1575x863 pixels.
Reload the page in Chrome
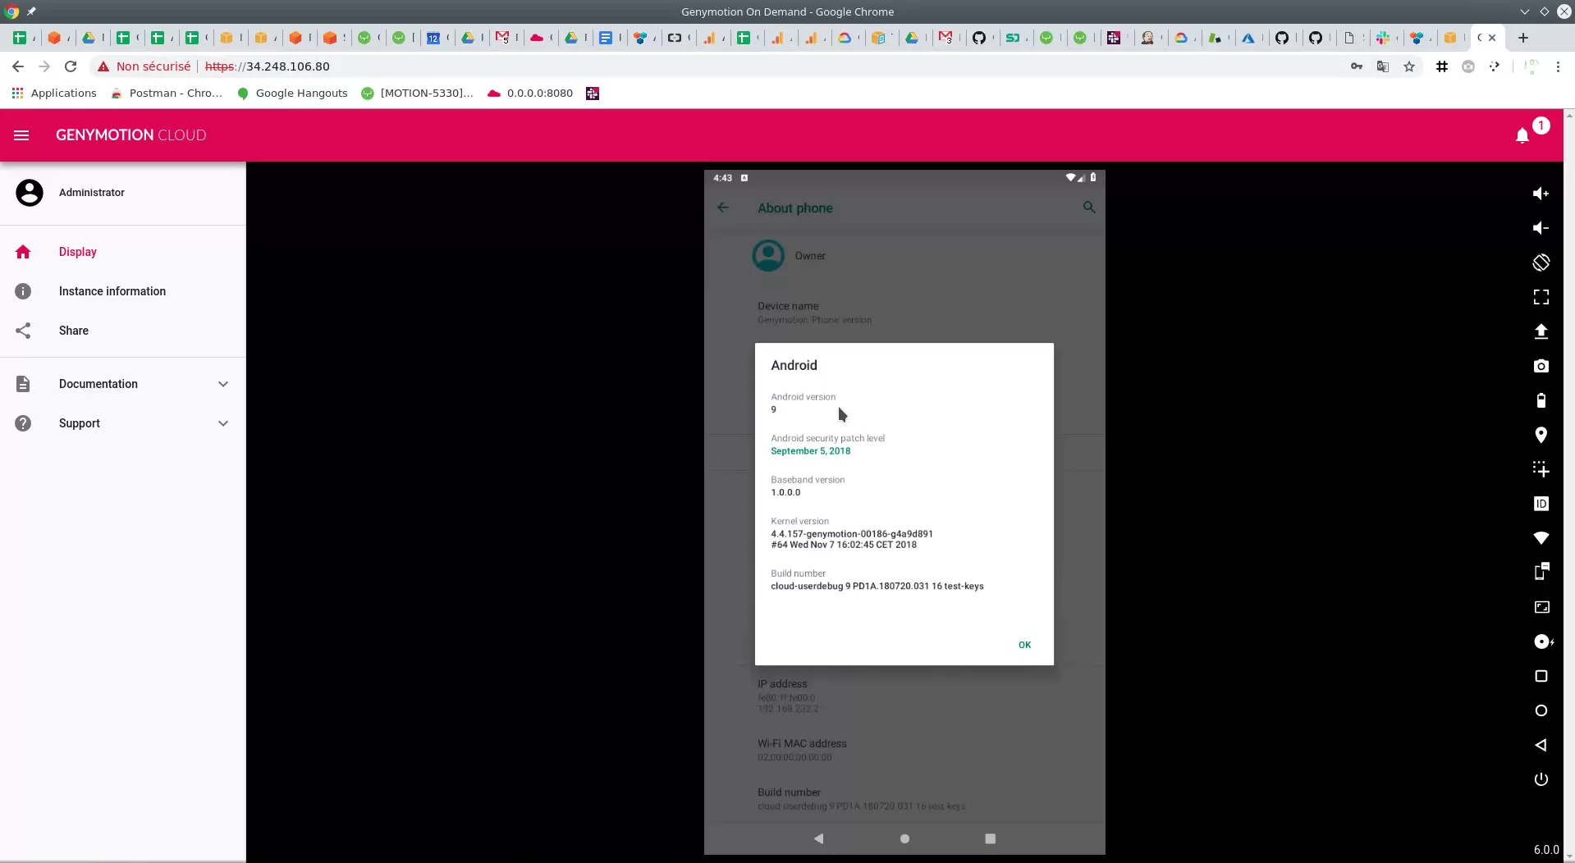coord(71,66)
